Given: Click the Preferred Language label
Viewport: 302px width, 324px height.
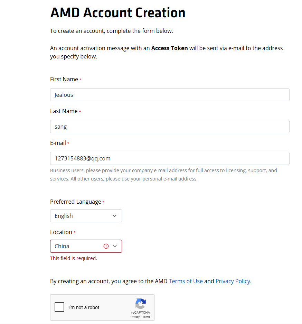Looking at the screenshot, I should coord(76,202).
